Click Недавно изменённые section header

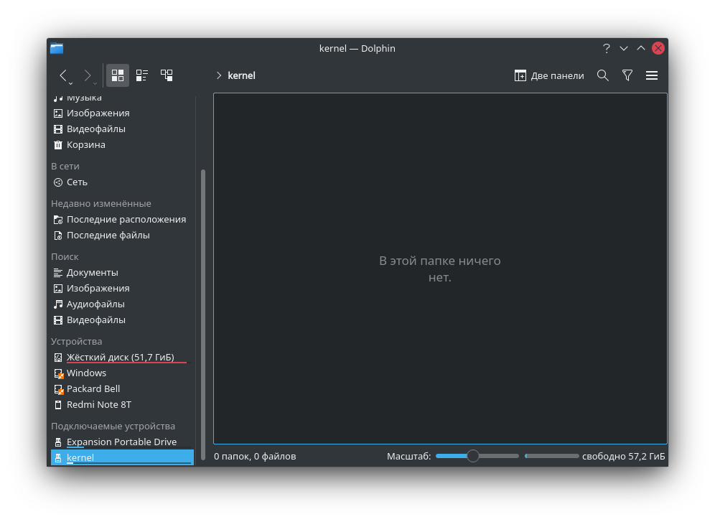pos(101,204)
